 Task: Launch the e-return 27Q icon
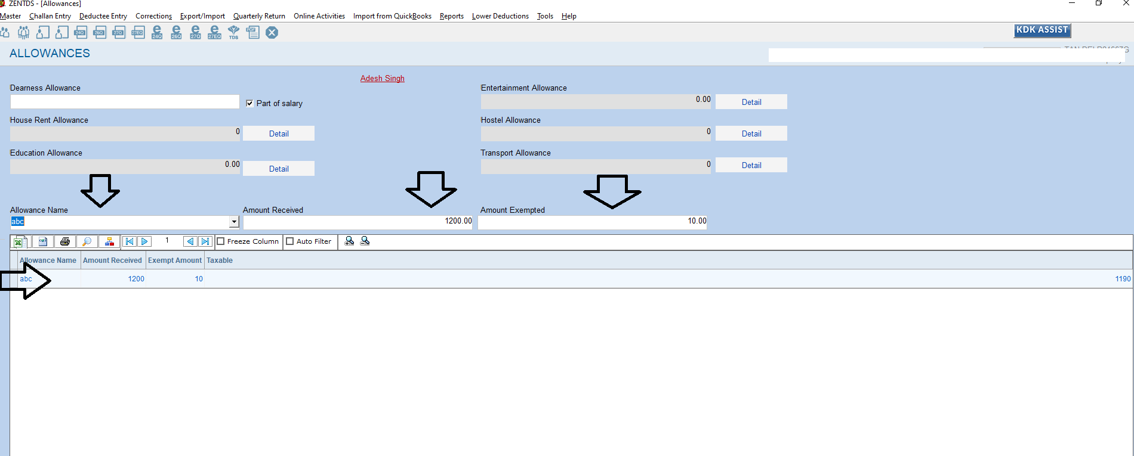[x=195, y=32]
